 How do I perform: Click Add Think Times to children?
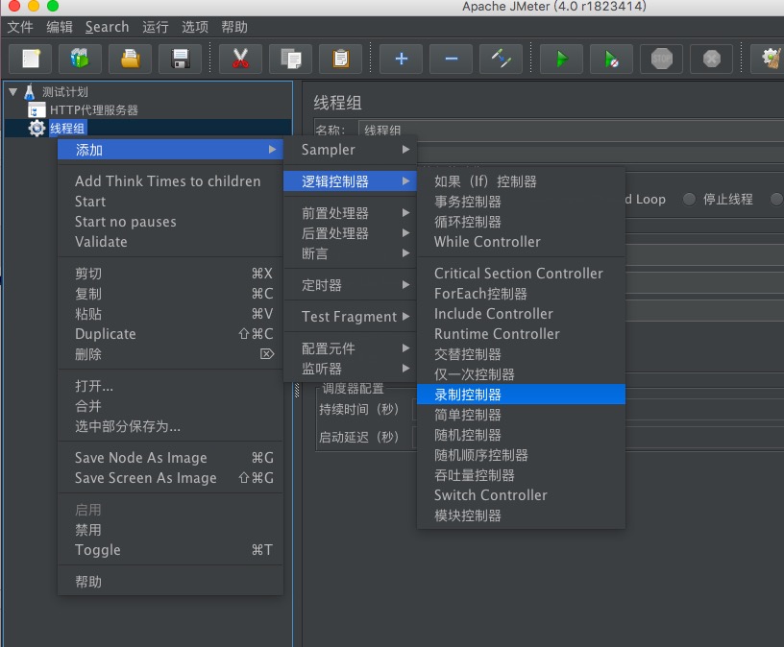[170, 180]
